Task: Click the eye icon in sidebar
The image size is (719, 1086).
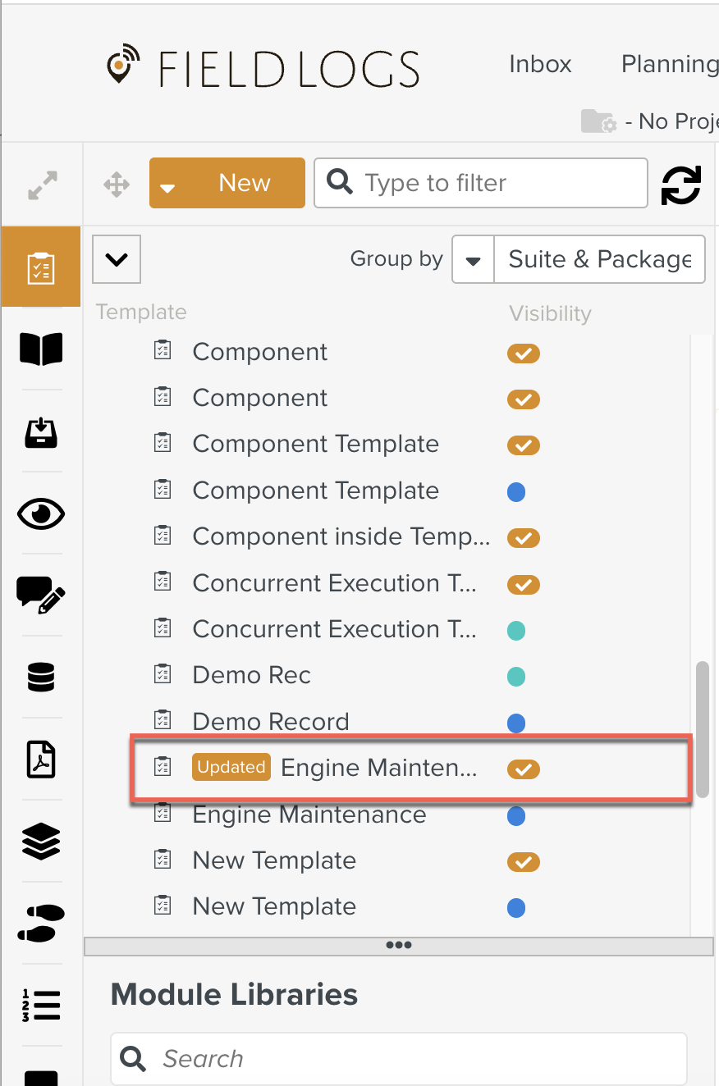Action: tap(41, 514)
